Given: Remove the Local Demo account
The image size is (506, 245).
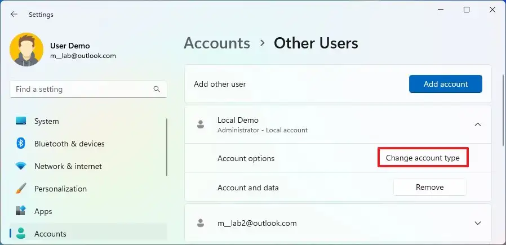Looking at the screenshot, I should pos(429,187).
